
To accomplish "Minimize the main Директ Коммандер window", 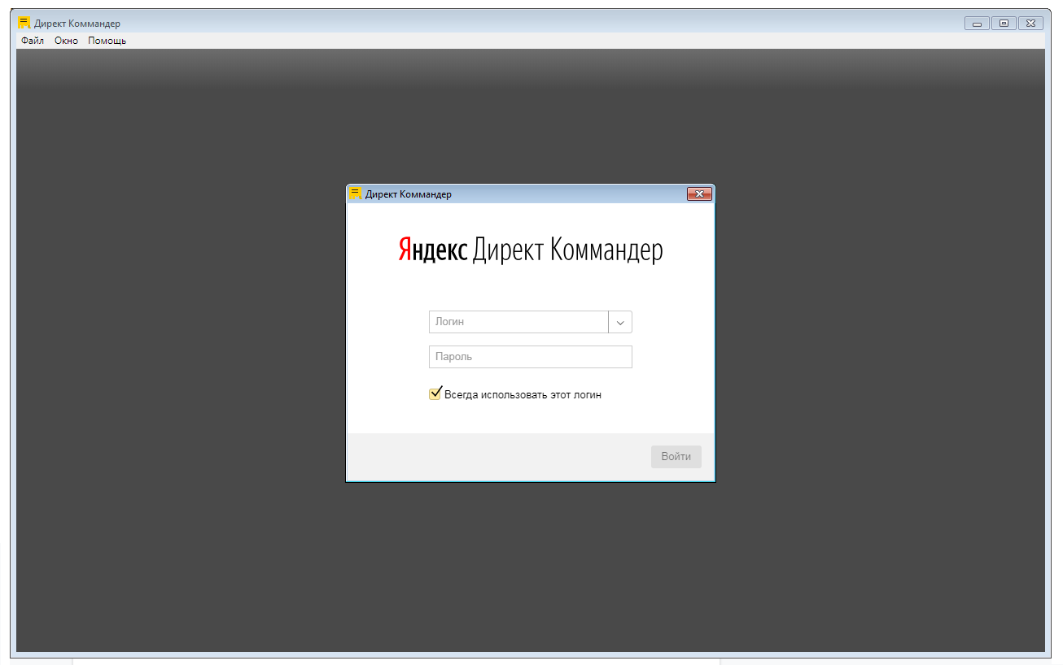I will coord(977,23).
